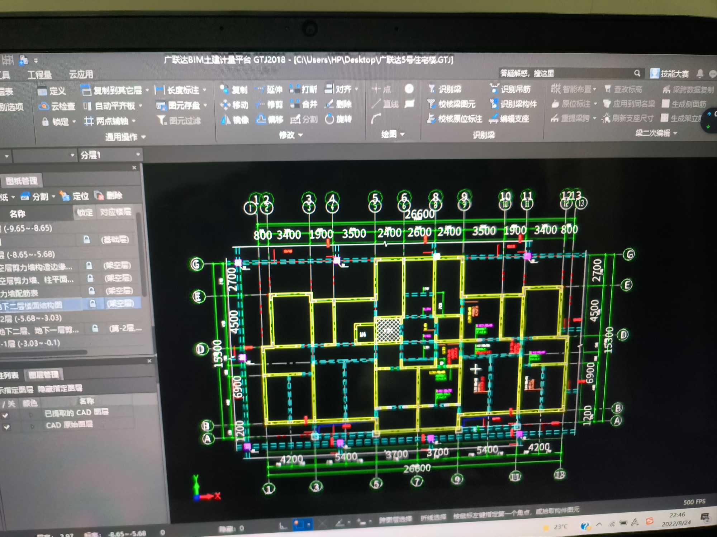Screen dimensions: 717x537
Task: Select the 修剪 (Trim) tool
Action: click(269, 105)
